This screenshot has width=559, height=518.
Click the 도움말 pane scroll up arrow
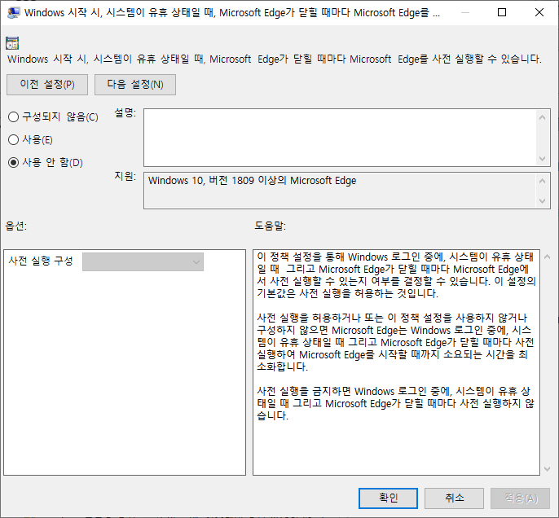coord(548,257)
